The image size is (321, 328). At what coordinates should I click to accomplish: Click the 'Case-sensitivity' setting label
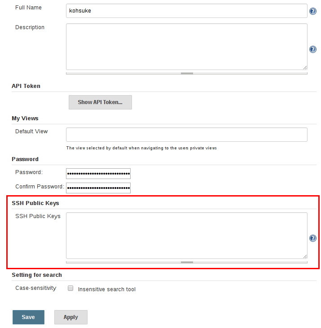click(36, 288)
